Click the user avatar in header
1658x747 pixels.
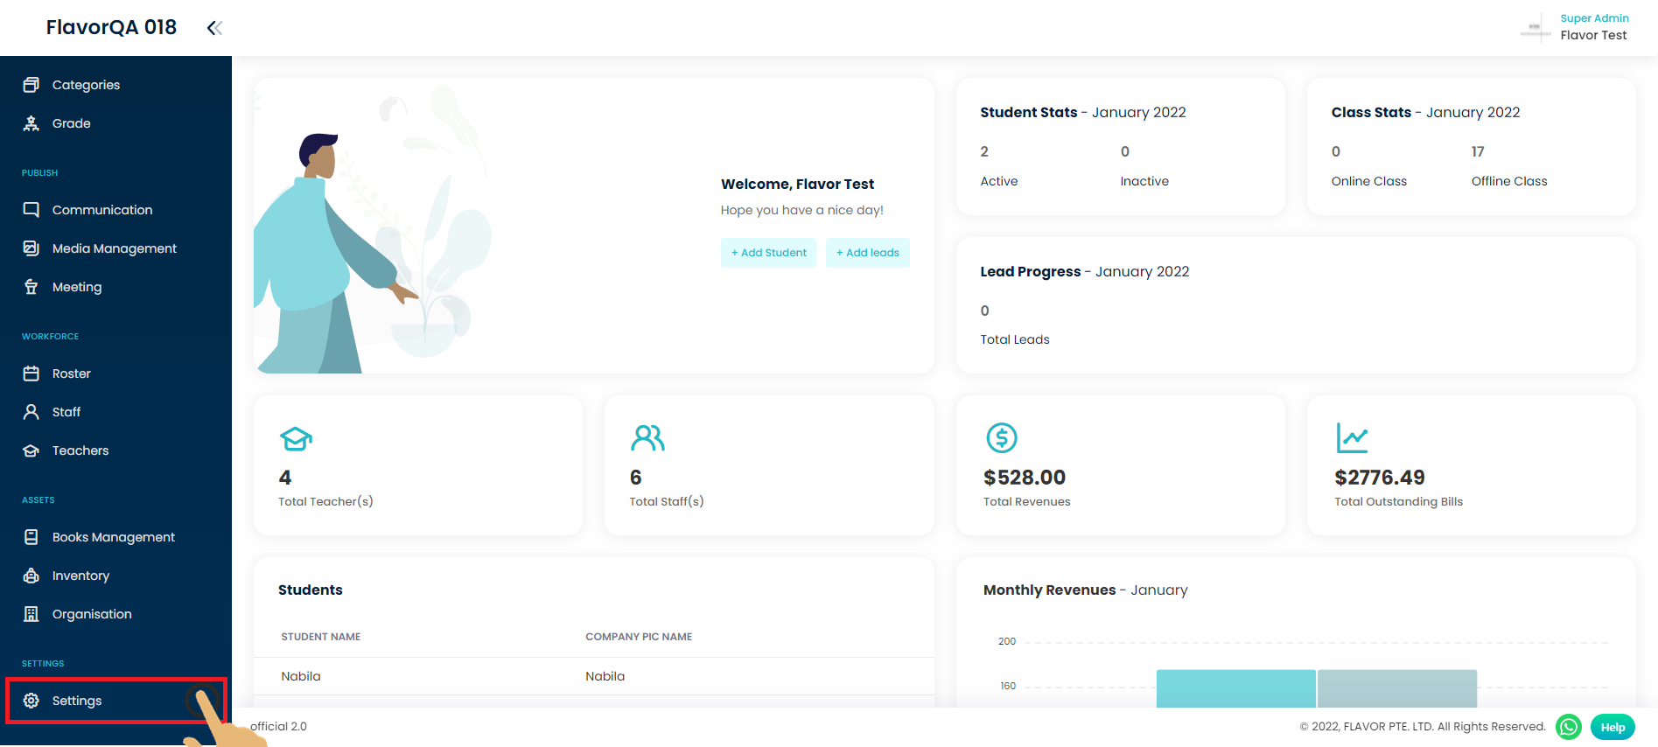click(x=1535, y=27)
